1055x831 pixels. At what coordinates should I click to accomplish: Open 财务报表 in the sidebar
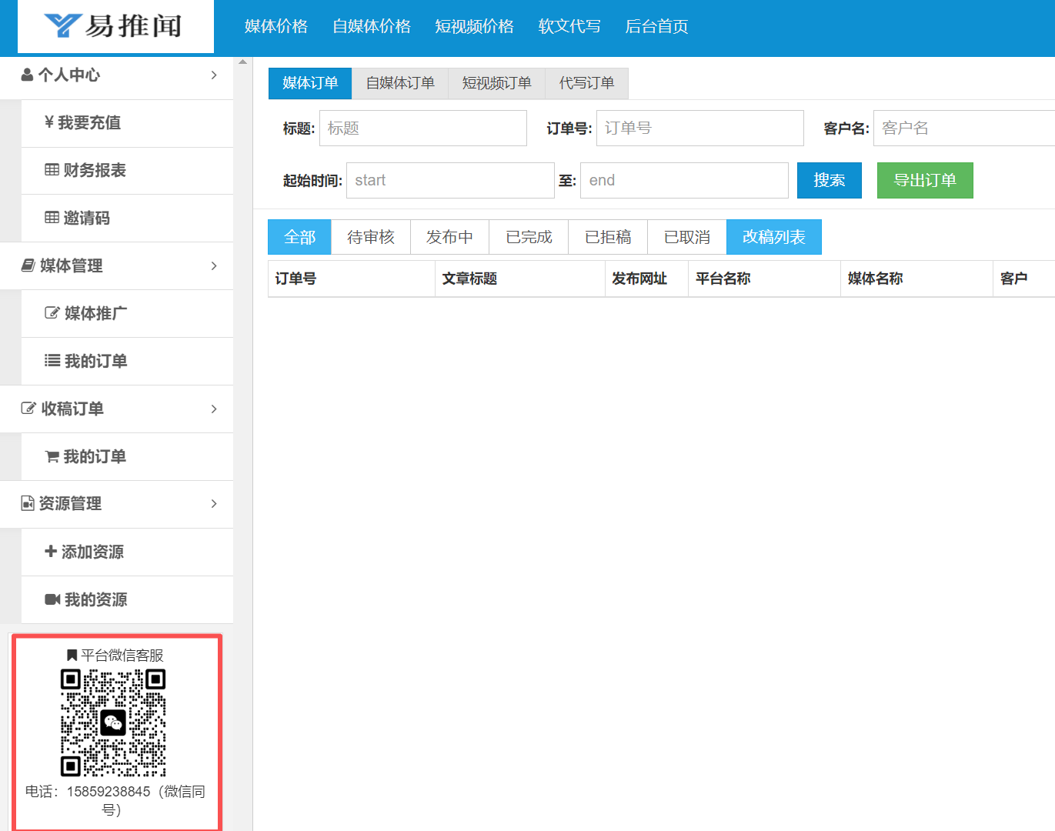127,171
